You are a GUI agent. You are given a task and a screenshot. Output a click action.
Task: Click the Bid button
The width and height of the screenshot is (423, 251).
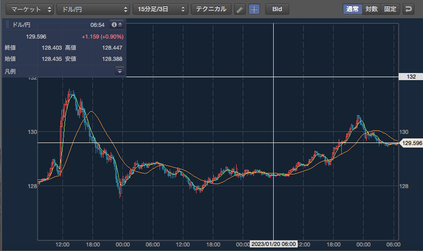click(x=277, y=9)
